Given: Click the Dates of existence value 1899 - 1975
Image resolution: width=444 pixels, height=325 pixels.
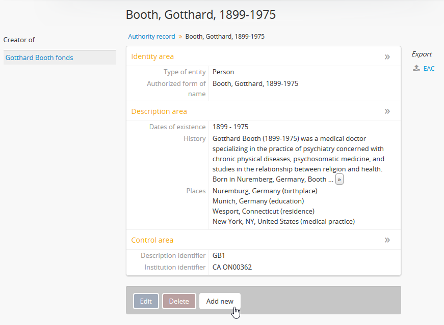Looking at the screenshot, I should coord(230,127).
